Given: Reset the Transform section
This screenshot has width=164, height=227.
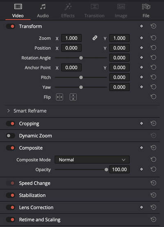Looking at the screenshot, I should click(x=153, y=26).
